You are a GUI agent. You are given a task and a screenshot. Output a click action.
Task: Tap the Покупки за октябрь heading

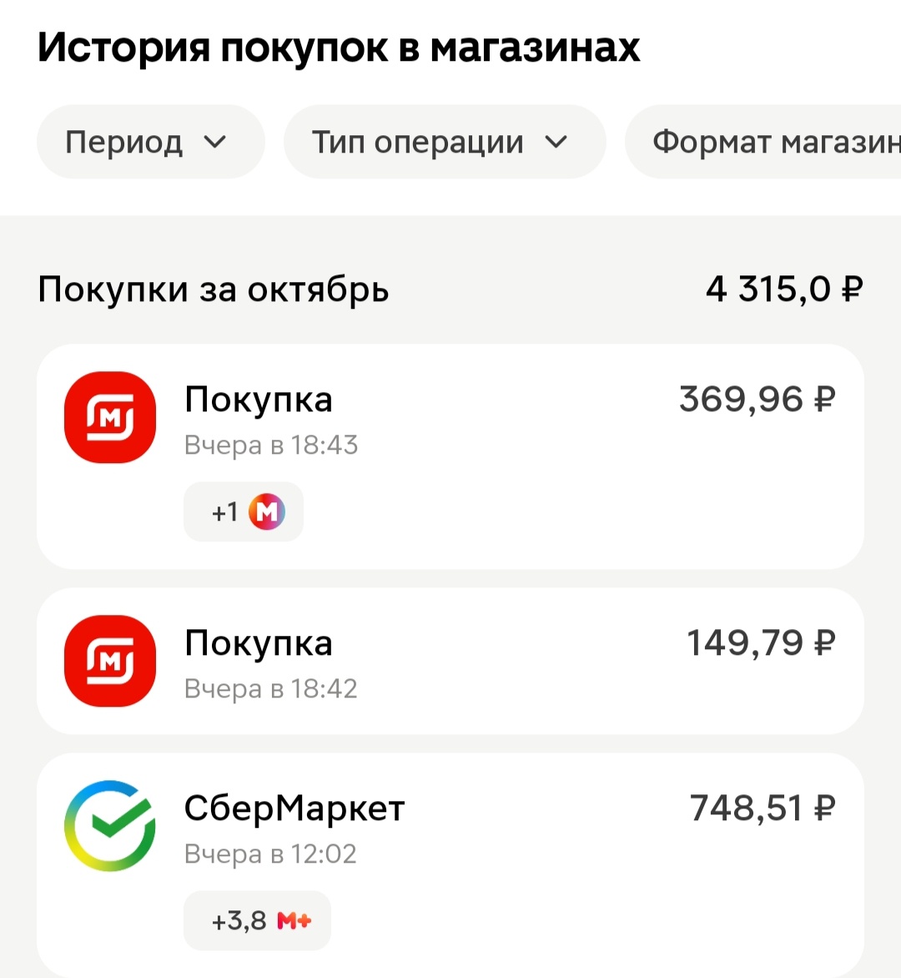pos(214,290)
